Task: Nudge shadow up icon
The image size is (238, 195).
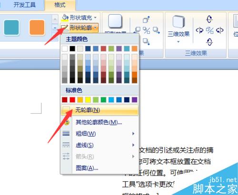Action: coord(146,19)
